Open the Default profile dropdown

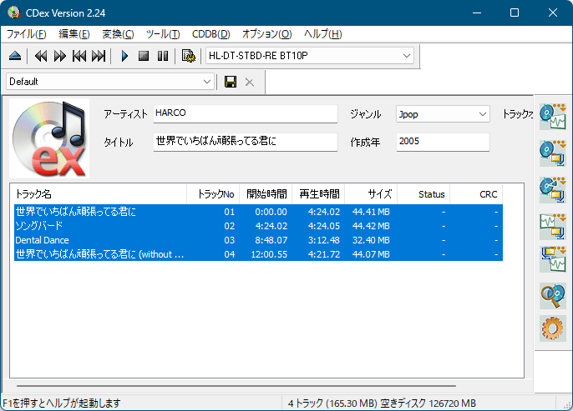coord(207,82)
